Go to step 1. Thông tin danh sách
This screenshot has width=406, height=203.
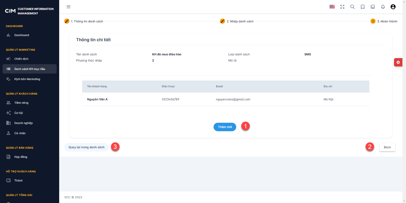87,21
